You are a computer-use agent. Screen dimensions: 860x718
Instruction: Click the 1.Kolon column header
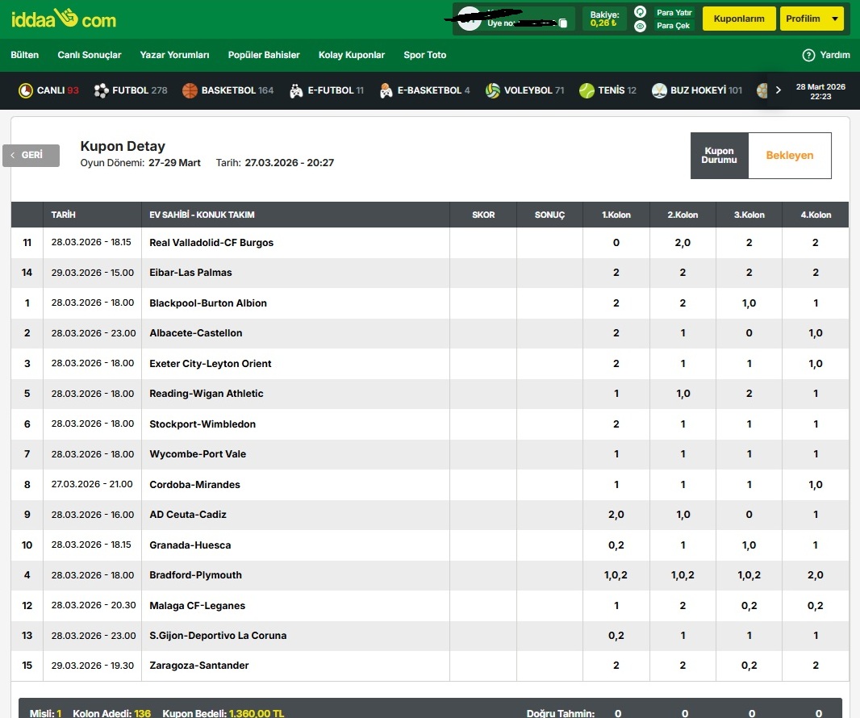(x=616, y=215)
